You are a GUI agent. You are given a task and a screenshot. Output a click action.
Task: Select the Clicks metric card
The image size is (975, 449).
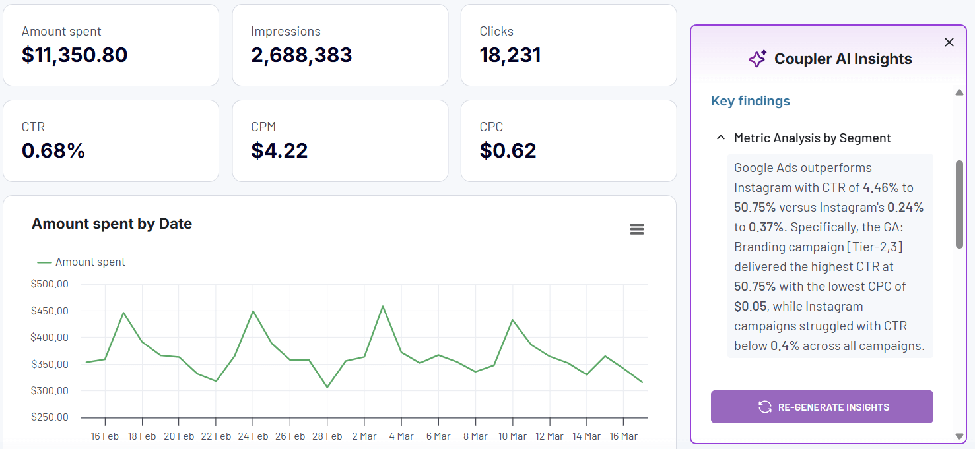coord(568,45)
